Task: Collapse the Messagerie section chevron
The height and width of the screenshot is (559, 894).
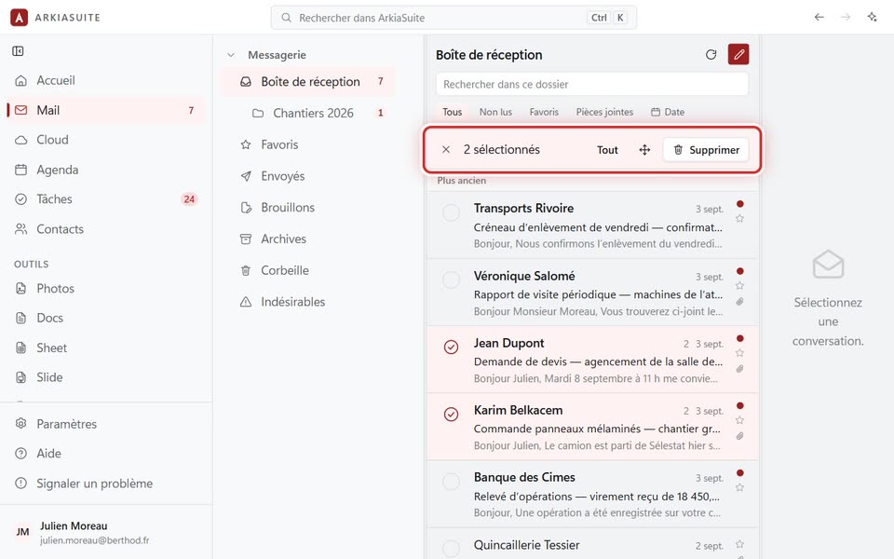Action: point(231,55)
